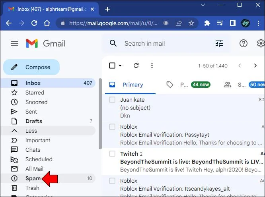265x197 pixels.
Task: Click the browser back arrow
Action: (x=9, y=23)
